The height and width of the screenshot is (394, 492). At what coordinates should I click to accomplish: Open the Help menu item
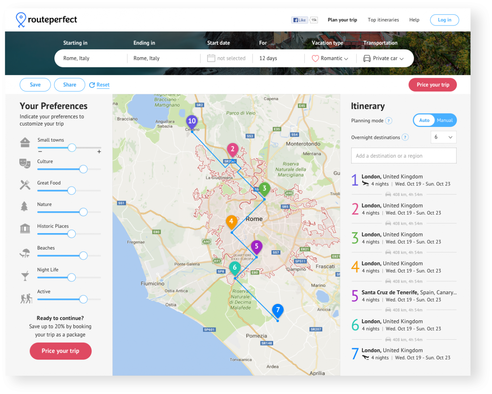[414, 20]
